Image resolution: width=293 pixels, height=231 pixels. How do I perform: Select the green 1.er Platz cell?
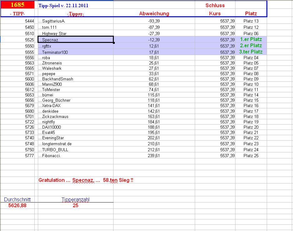tap(251, 39)
